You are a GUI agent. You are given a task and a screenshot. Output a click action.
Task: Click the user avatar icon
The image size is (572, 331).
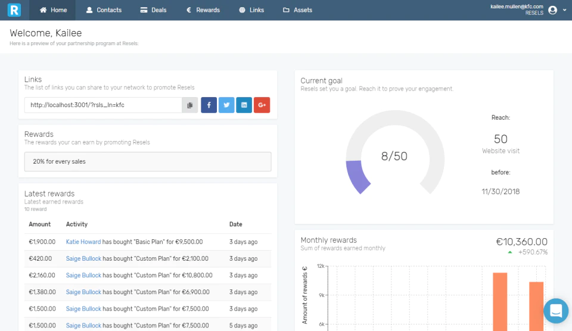[553, 10]
